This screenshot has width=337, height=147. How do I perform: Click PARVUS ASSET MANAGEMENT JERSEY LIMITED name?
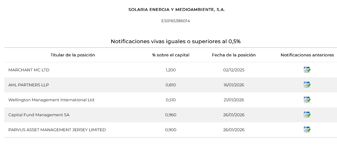pyautogui.click(x=57, y=130)
